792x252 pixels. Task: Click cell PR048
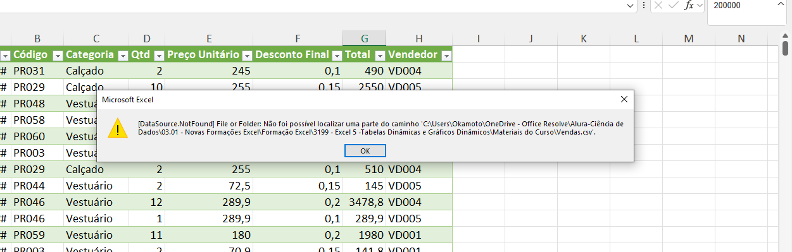pos(37,104)
